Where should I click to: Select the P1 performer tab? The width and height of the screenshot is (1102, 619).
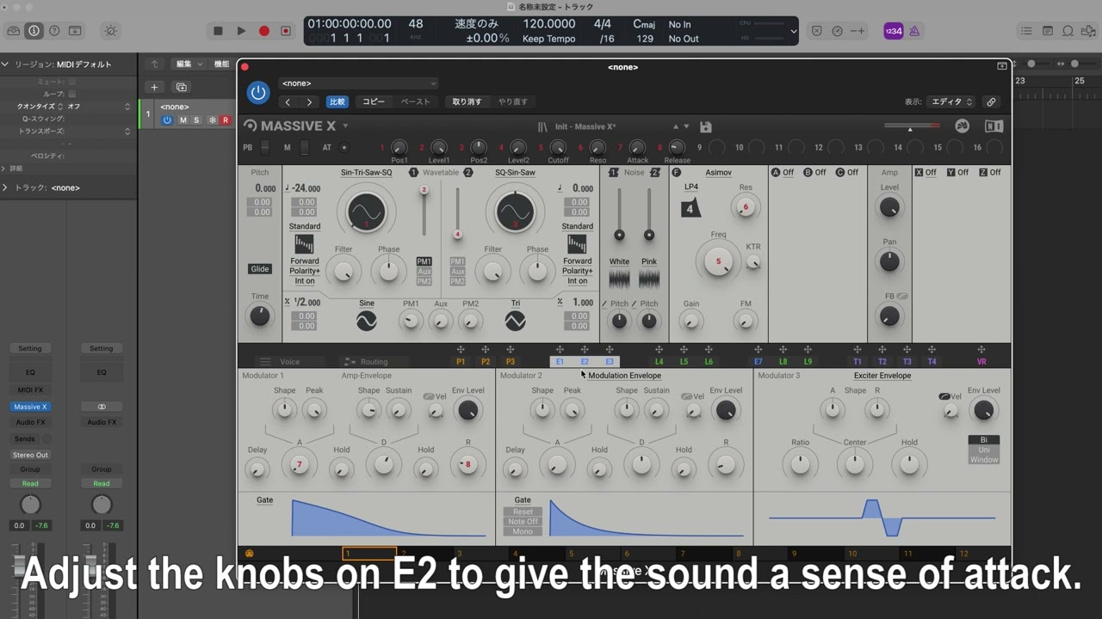tap(461, 362)
